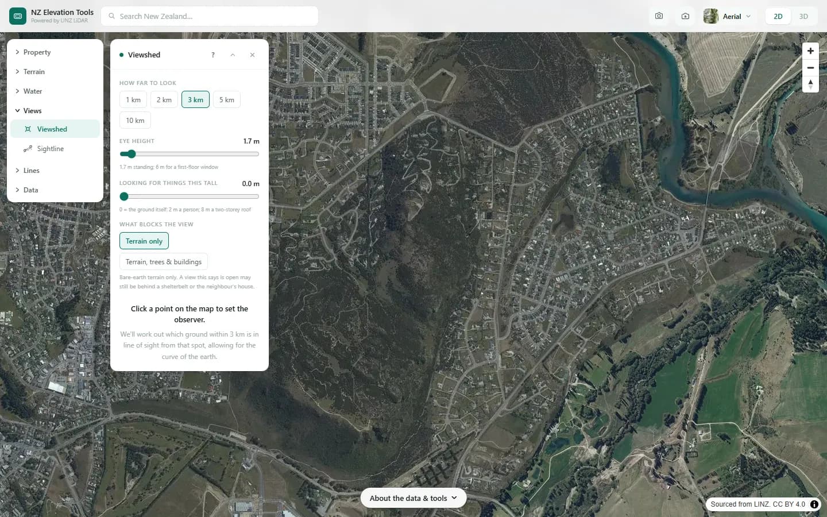Collapse the Viewshed panel with the chevron

pos(233,55)
